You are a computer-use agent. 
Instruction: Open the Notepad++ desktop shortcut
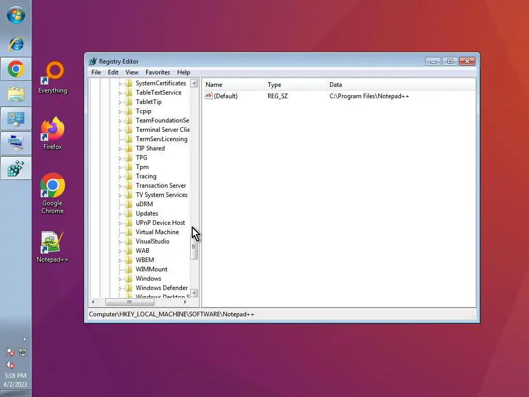[53, 247]
